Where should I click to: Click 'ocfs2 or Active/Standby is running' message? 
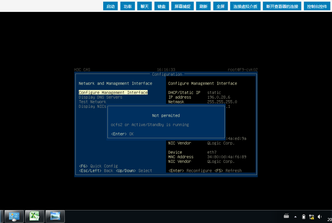click(150, 125)
